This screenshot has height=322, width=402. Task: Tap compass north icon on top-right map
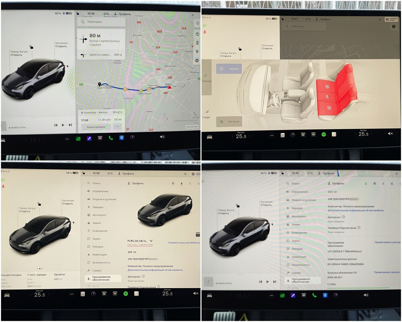click(393, 26)
